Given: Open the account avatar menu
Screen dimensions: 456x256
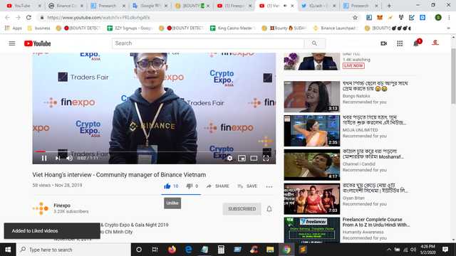Looking at the screenshot, I should pyautogui.click(x=435, y=43).
